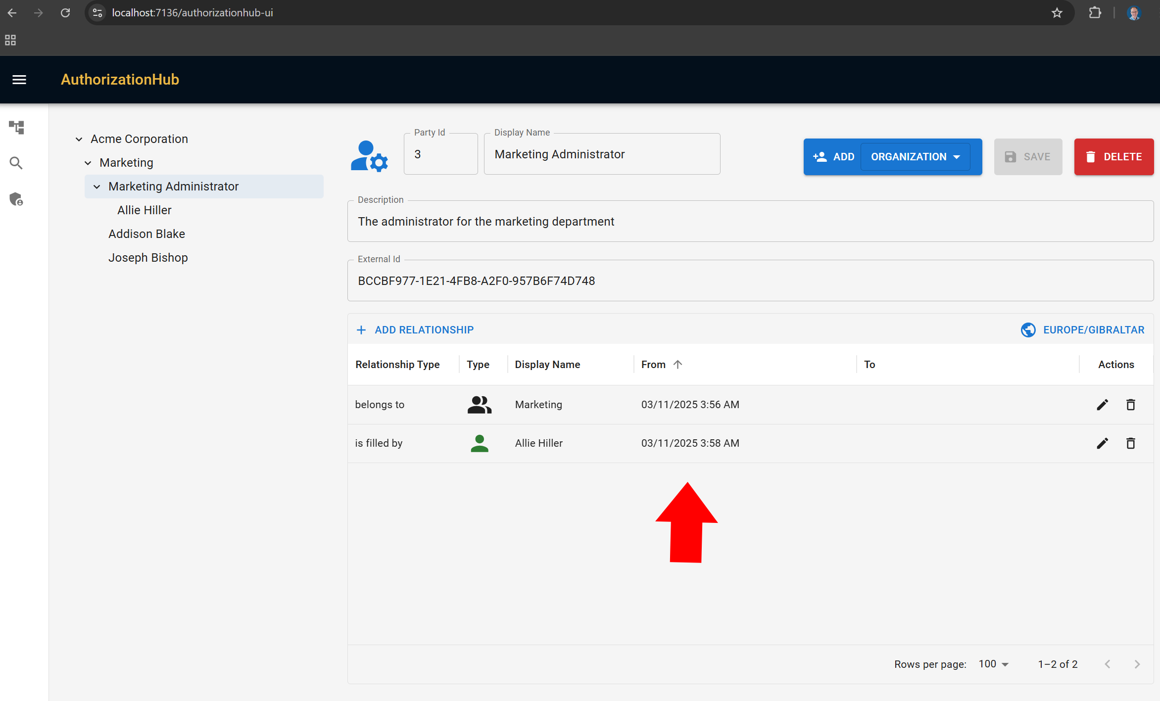This screenshot has width=1160, height=701.
Task: Open the ORGANIZATION party type dropdown
Action: (x=915, y=157)
